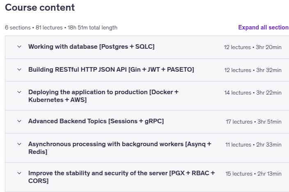Click the Expand all sections link
The image size is (289, 192).
[264, 27]
